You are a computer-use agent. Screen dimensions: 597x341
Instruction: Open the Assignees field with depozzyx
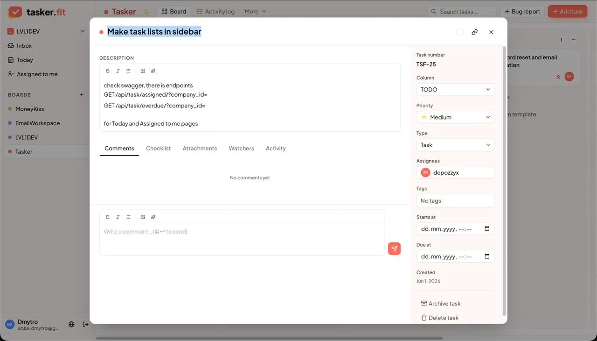point(455,173)
